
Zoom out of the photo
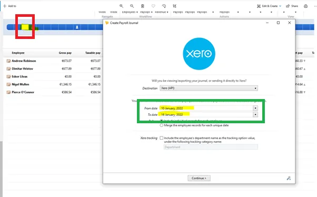(132, 6)
